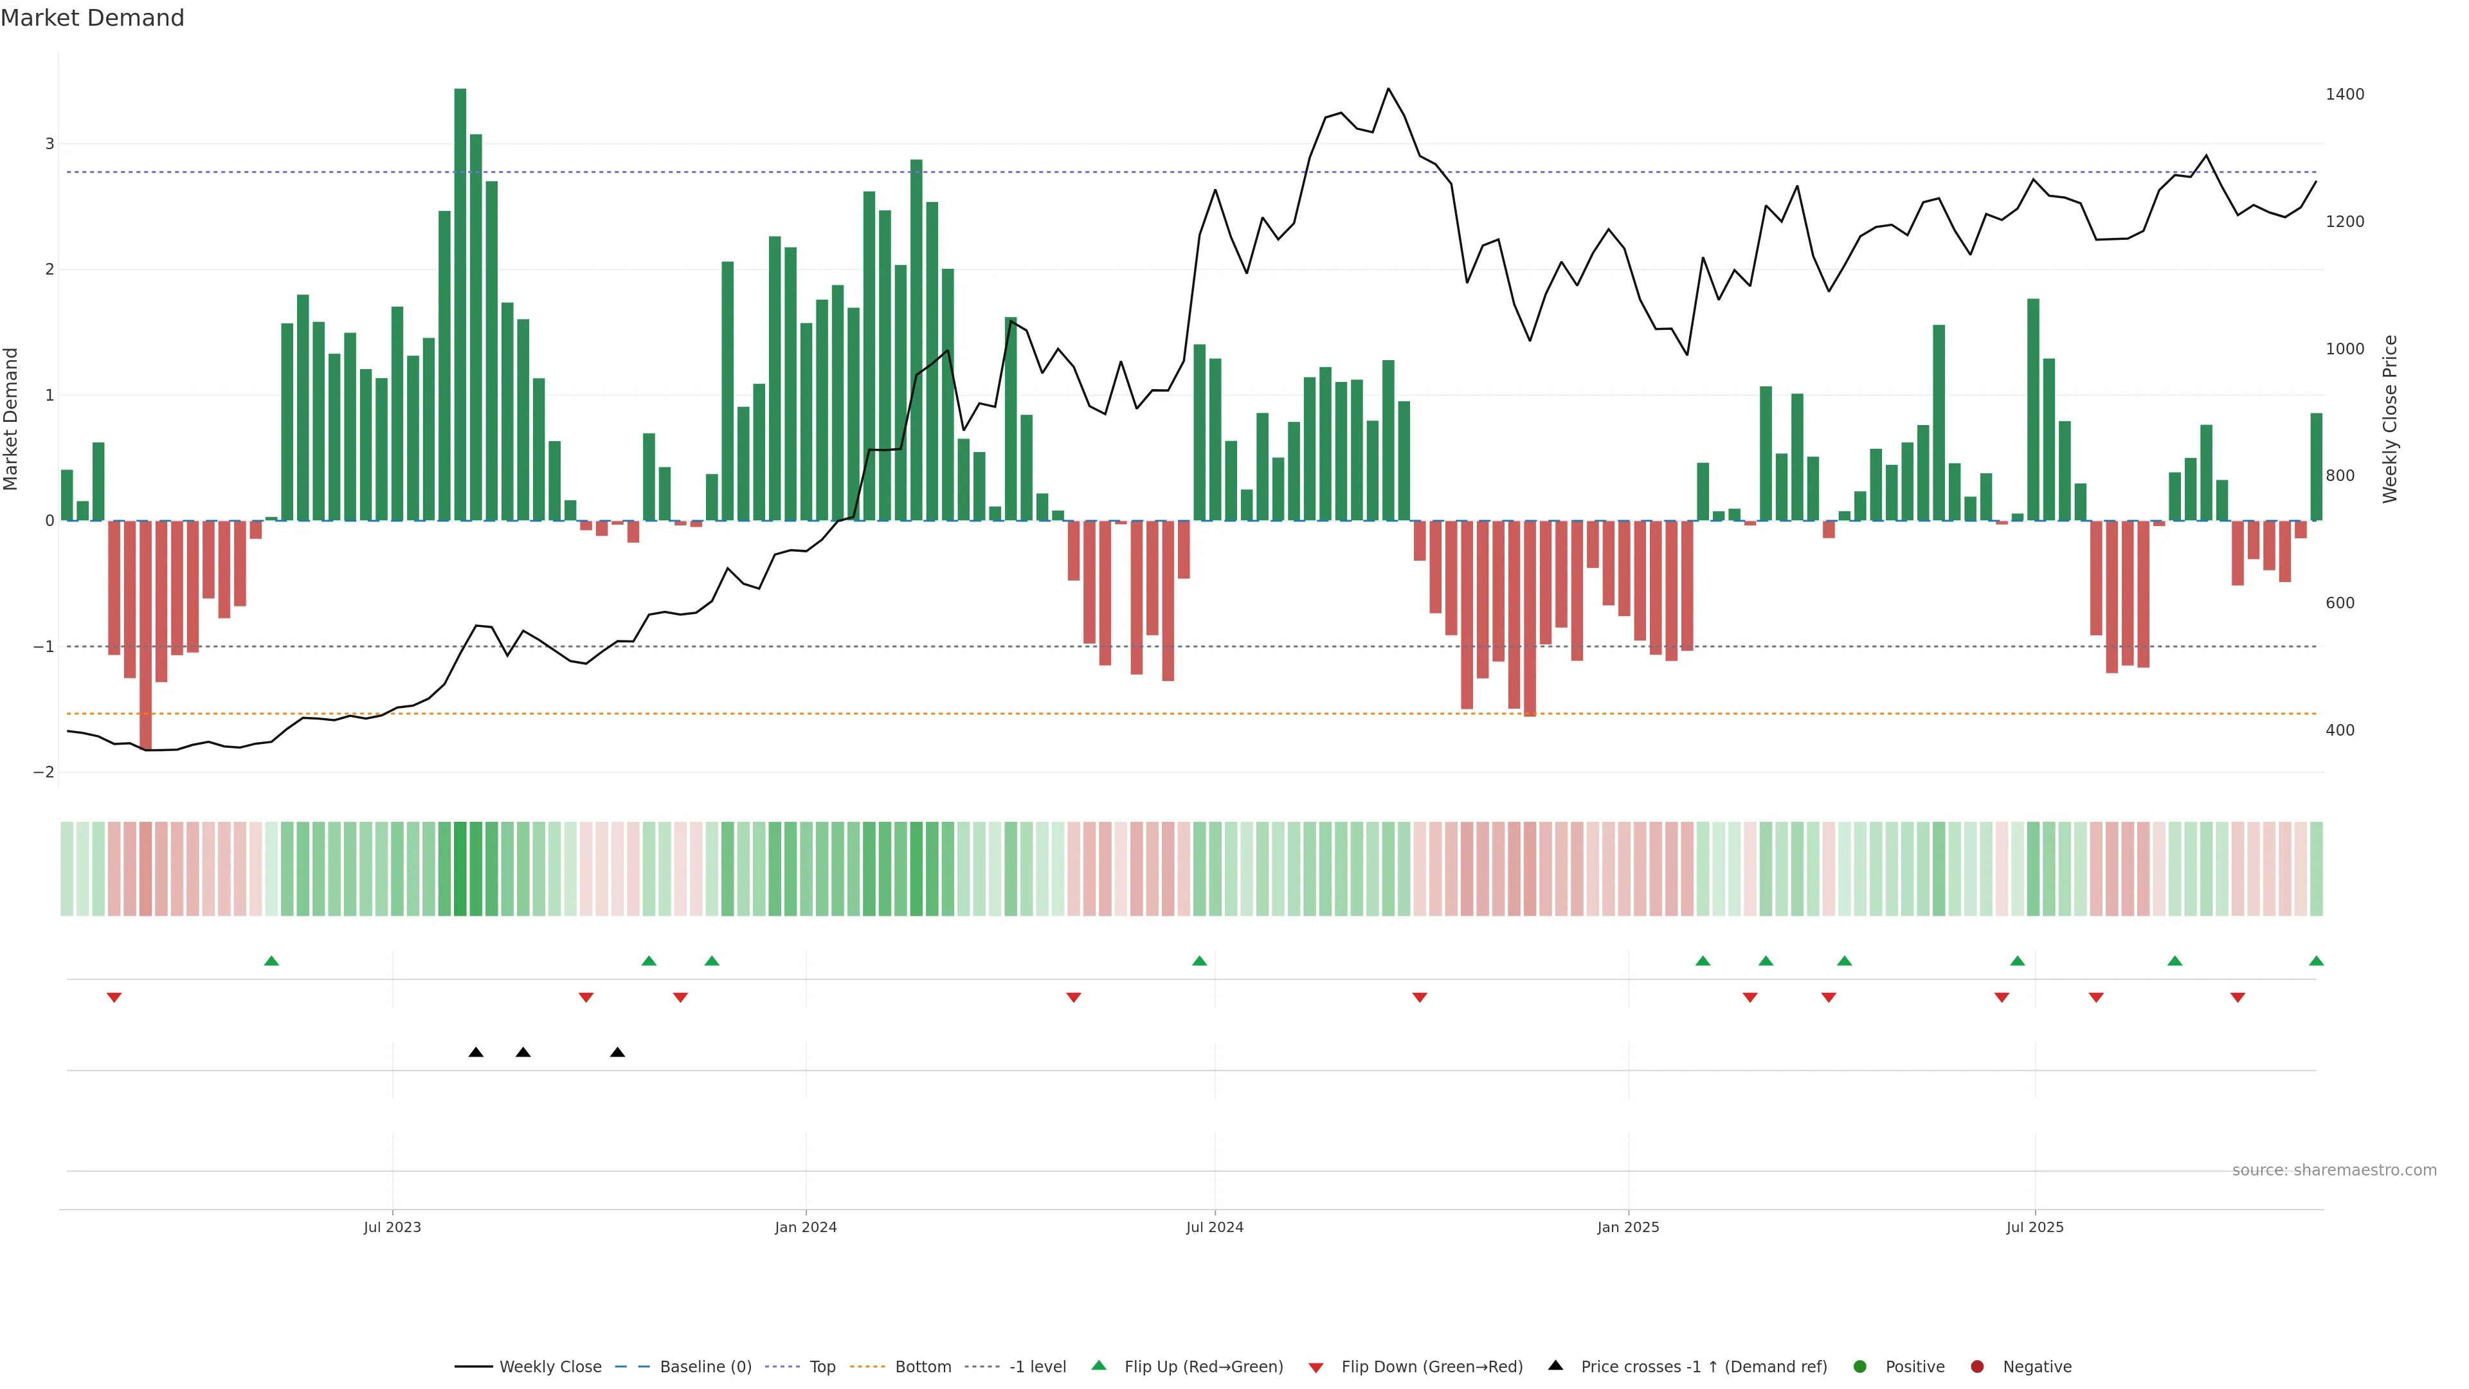Click the rightmost green flip-up triangle marker

(x=2315, y=961)
